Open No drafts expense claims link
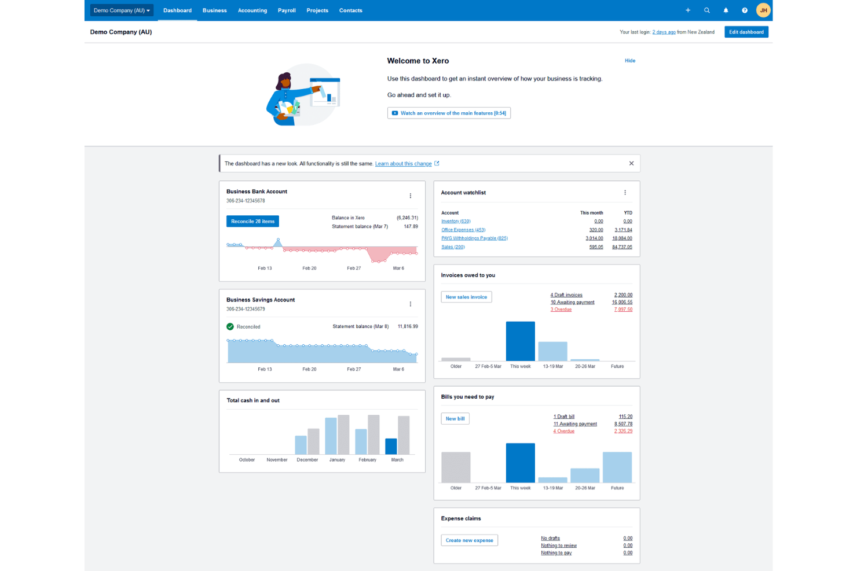Image resolution: width=857 pixels, height=571 pixels. [x=550, y=539]
